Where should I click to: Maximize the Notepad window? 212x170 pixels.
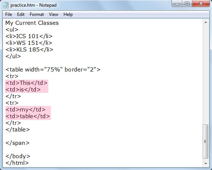[x=187, y=3]
